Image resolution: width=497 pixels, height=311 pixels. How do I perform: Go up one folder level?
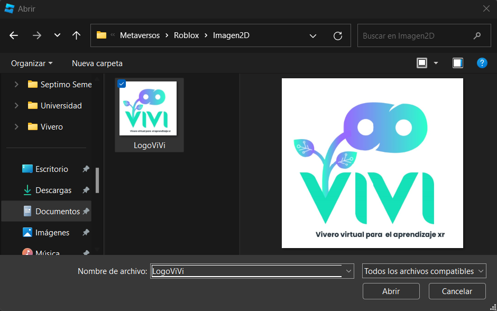point(76,35)
